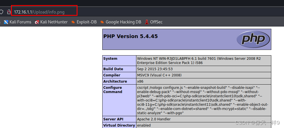Click the PHP Version 5.4.45 heading
The height and width of the screenshot is (128, 284).
coord(130,36)
